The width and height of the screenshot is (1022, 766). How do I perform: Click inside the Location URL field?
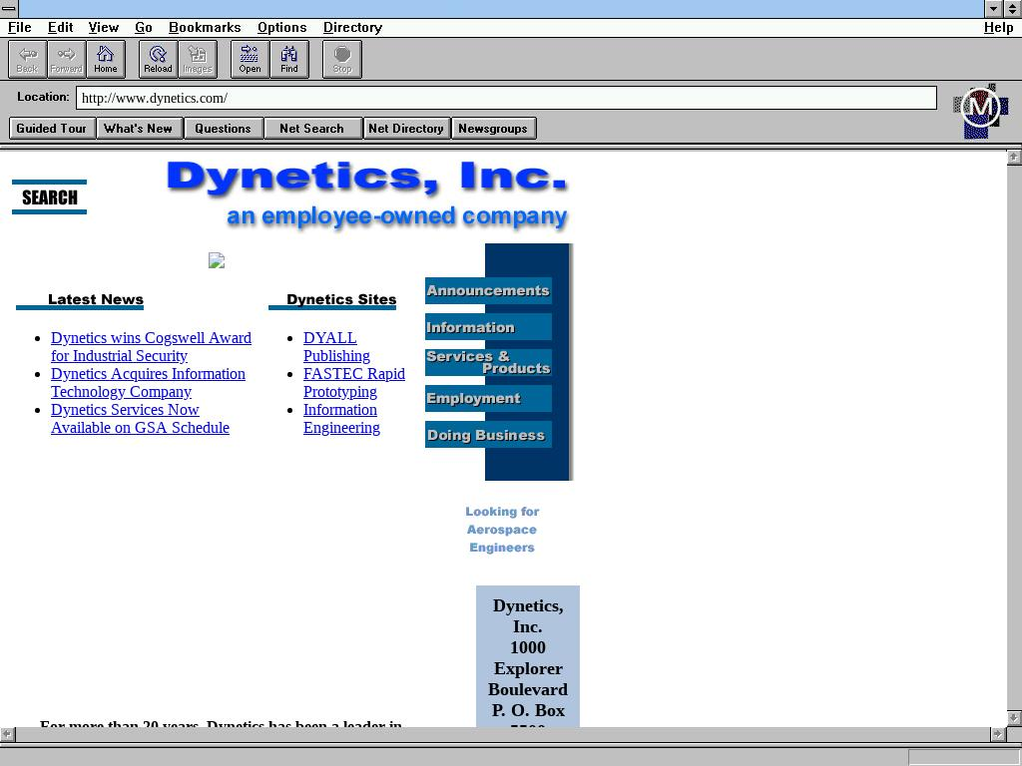[506, 98]
